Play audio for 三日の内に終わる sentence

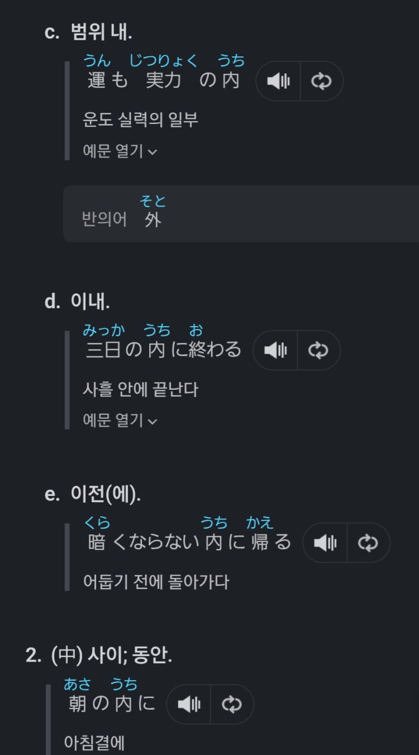coord(275,350)
